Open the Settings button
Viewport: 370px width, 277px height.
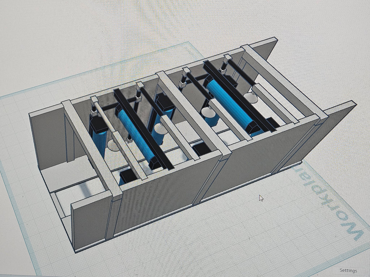point(348,271)
